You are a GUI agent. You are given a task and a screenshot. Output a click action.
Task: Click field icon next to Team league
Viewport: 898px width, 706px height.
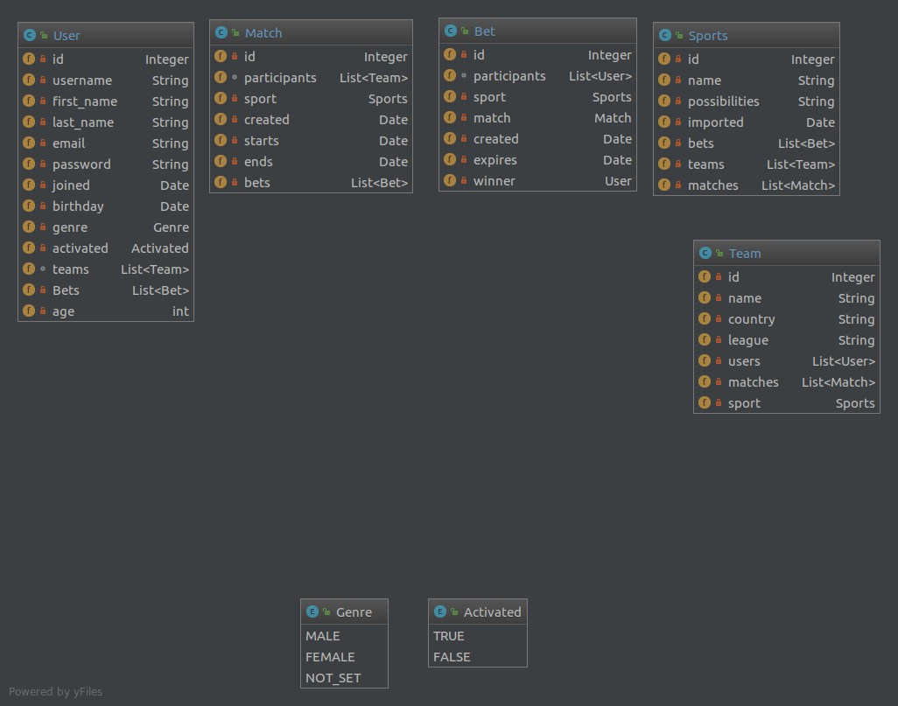(705, 340)
